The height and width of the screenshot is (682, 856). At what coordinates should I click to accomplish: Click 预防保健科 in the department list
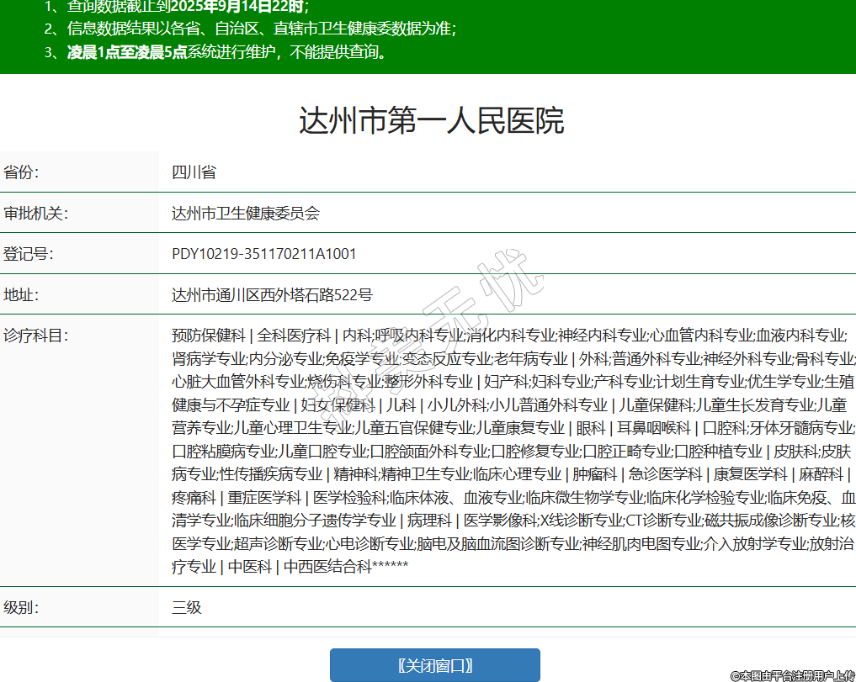[x=208, y=335]
